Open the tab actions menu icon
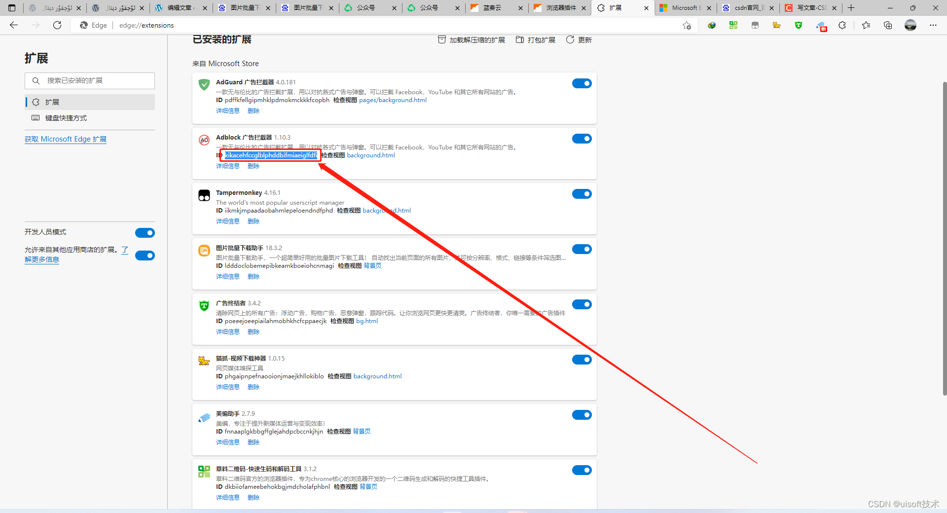The image size is (947, 513). [x=12, y=8]
